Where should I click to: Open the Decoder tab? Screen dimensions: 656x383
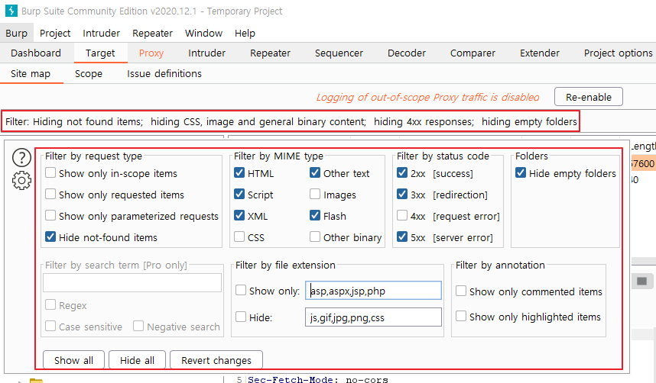407,53
